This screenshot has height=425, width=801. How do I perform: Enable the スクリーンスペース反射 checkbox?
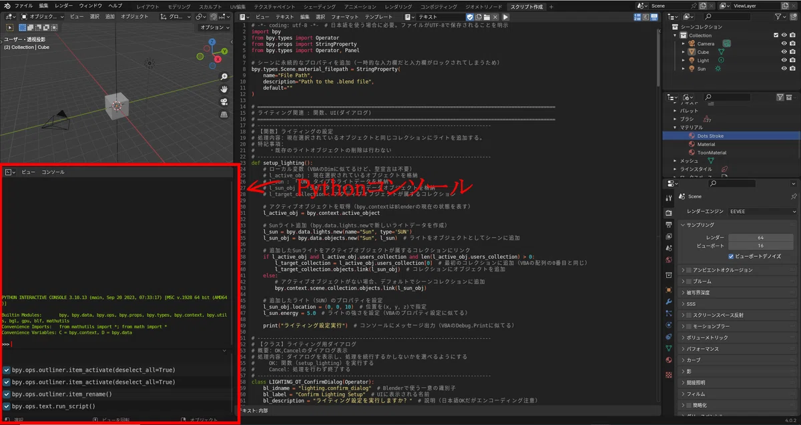coord(689,315)
